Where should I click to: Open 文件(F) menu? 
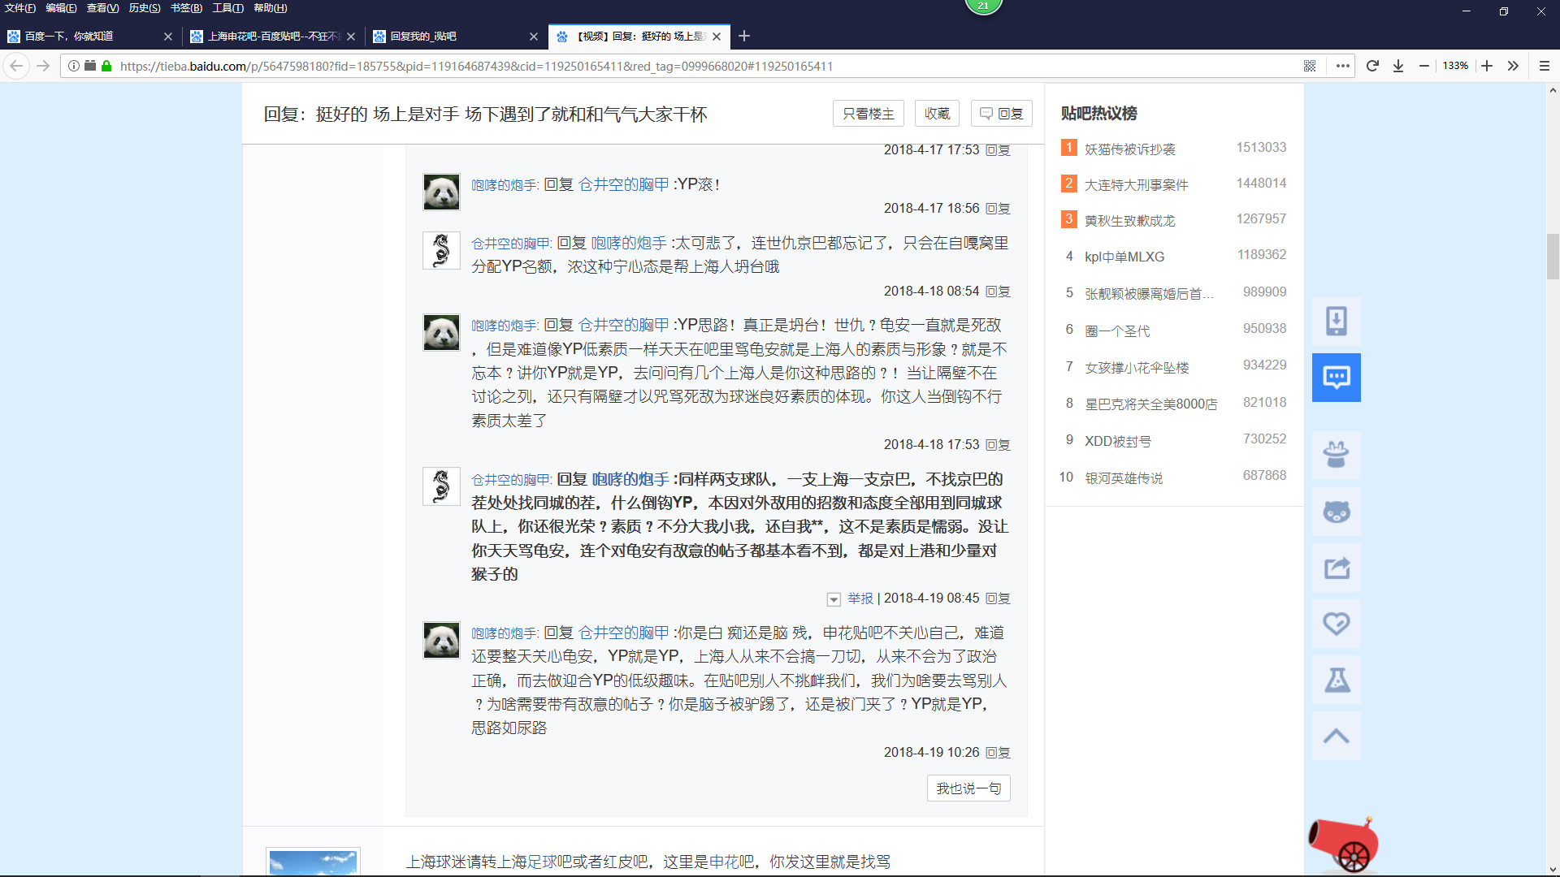pos(20,8)
